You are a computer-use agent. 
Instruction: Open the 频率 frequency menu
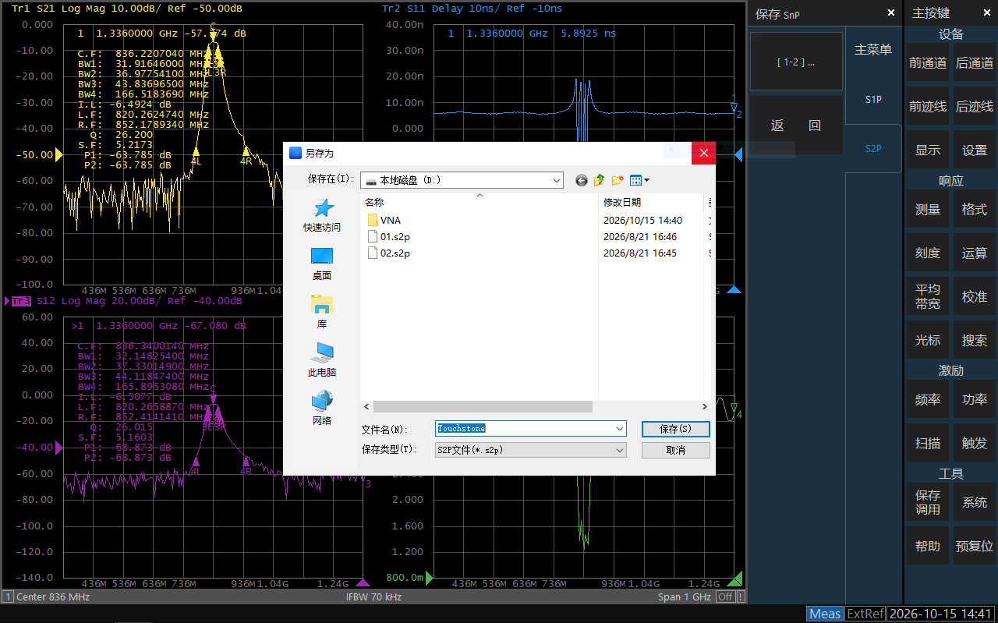click(x=928, y=400)
